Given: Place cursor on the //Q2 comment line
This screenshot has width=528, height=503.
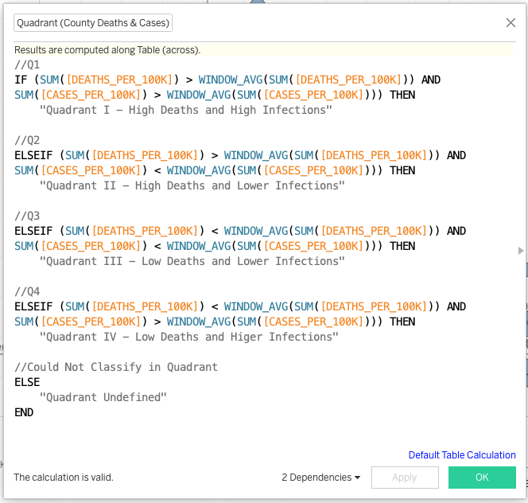Looking at the screenshot, I should click(26, 140).
